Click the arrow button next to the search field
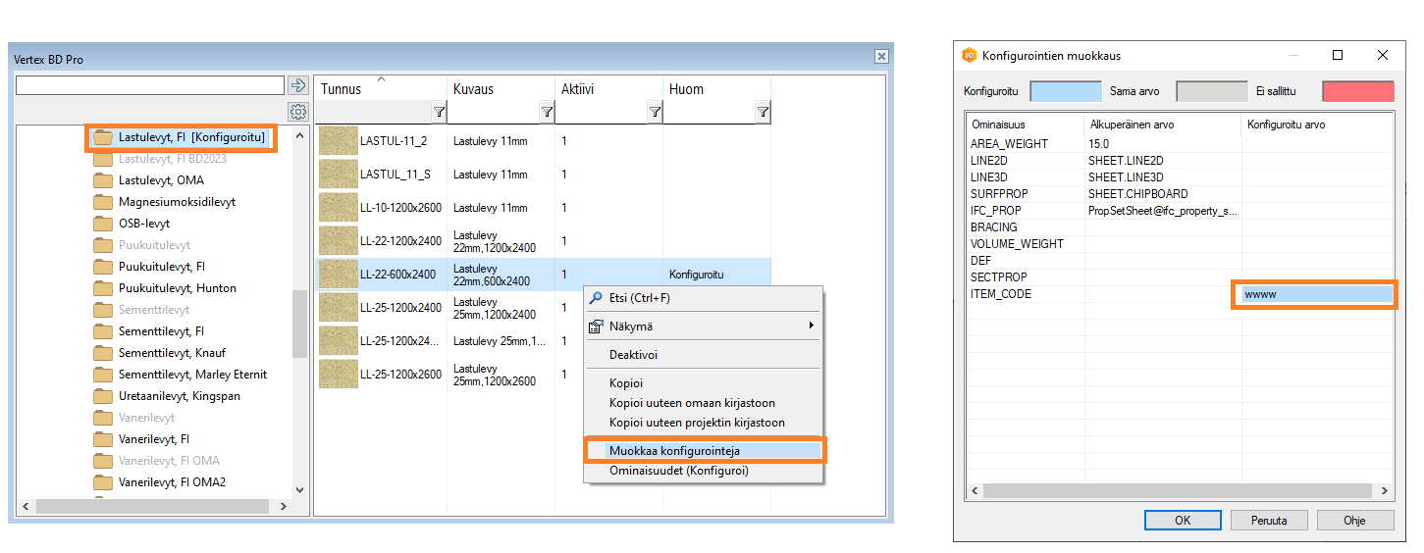Screen dimensions: 1424x553 point(298,85)
